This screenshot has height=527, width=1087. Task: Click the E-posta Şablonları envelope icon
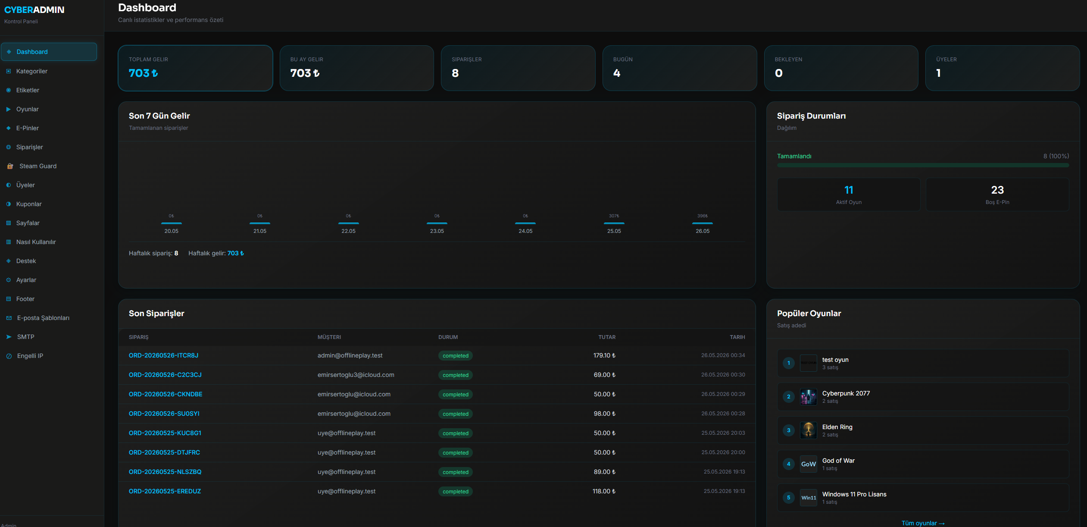point(9,318)
